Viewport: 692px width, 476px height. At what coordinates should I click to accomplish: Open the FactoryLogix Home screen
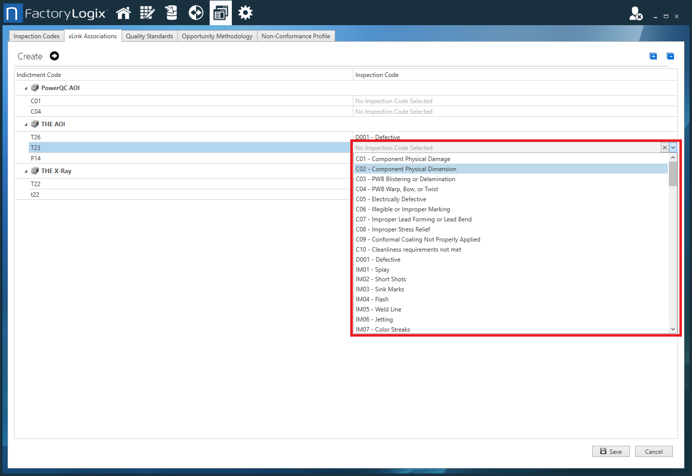[123, 13]
